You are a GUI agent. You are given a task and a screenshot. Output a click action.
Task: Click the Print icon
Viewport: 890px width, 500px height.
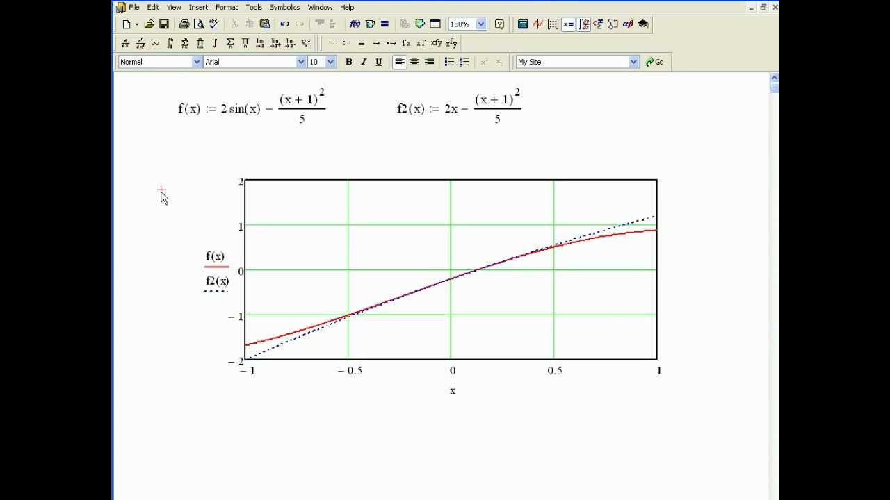coord(184,24)
